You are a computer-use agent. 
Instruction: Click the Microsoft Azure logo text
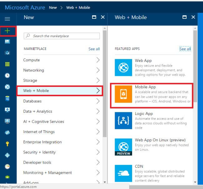[x=25, y=7]
